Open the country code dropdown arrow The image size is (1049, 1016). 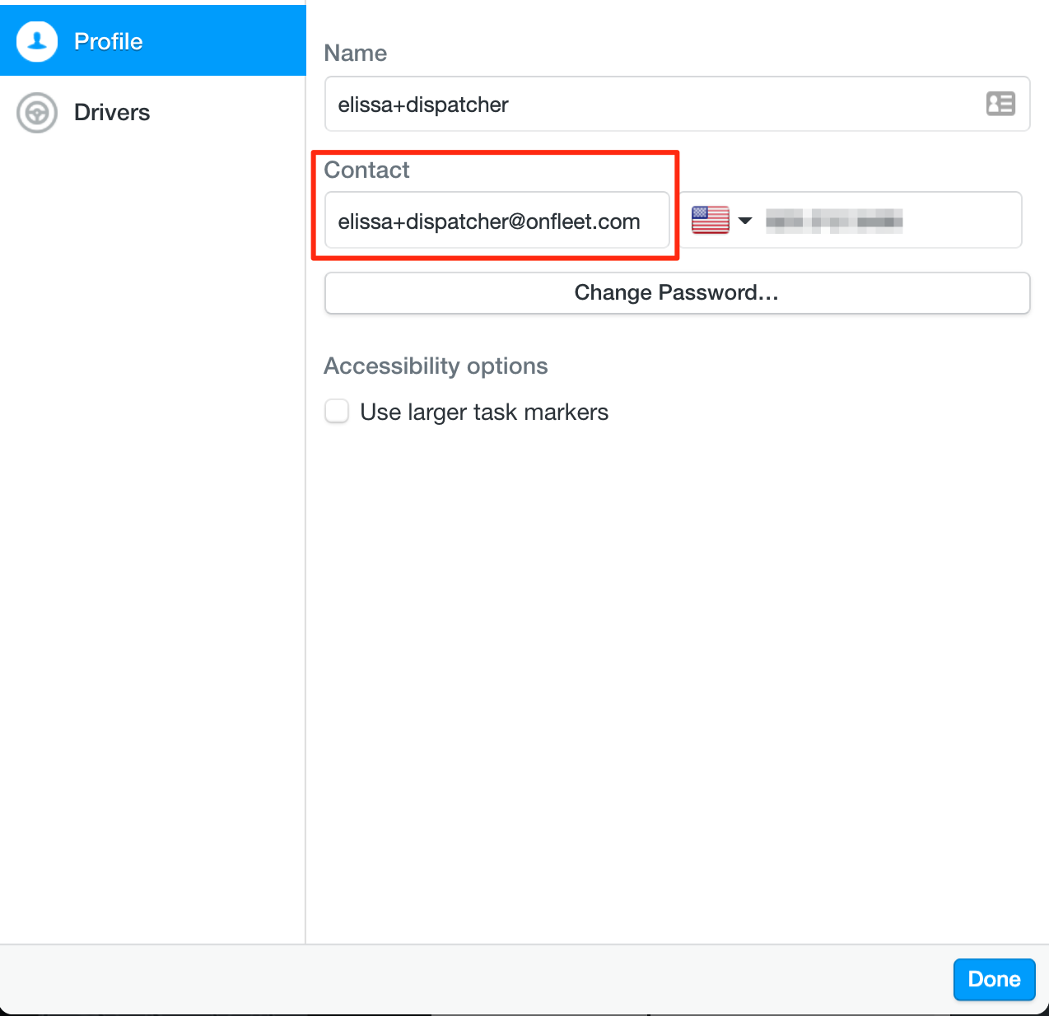pyautogui.click(x=745, y=221)
